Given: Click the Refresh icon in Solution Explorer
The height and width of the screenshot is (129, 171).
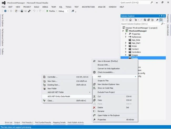Looking at the screenshot, I should tap(145, 20).
